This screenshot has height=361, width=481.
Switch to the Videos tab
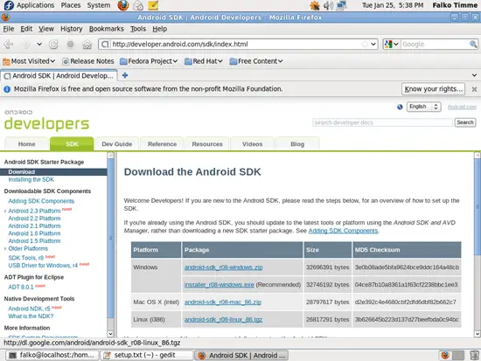[x=252, y=144]
